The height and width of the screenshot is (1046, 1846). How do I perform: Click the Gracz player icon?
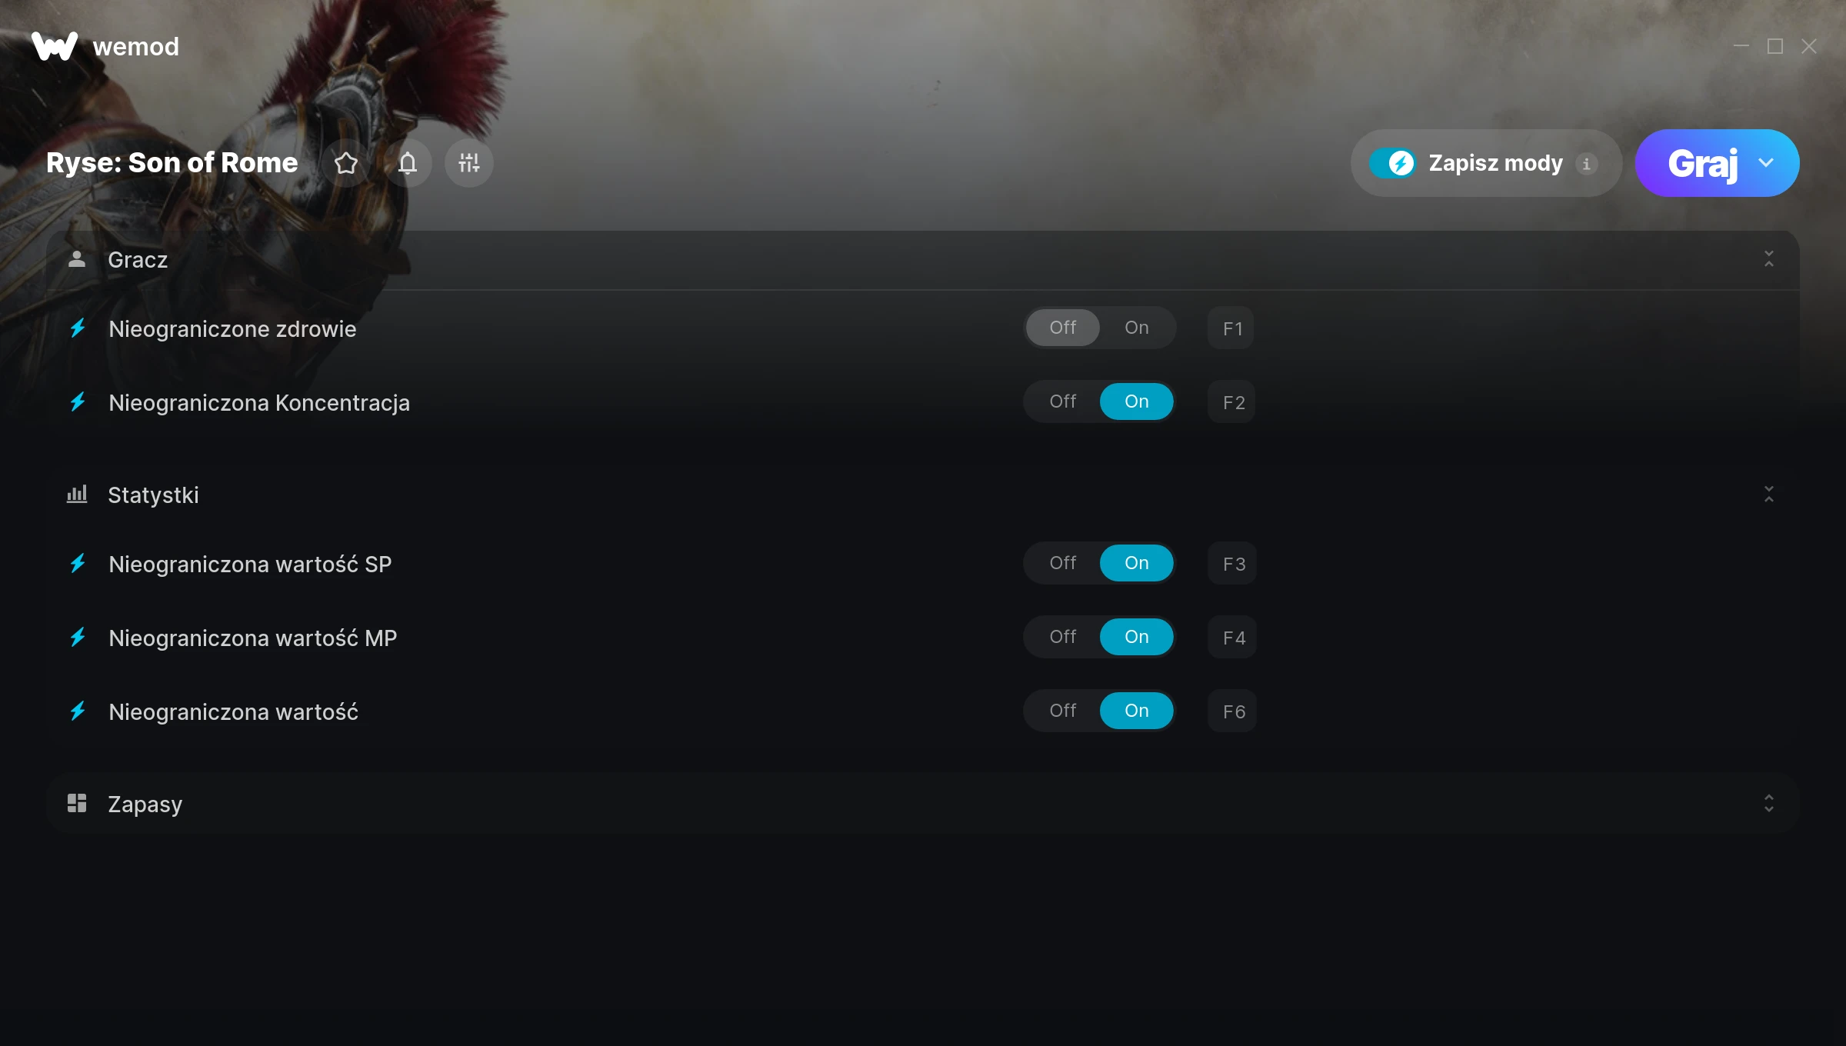coord(77,259)
